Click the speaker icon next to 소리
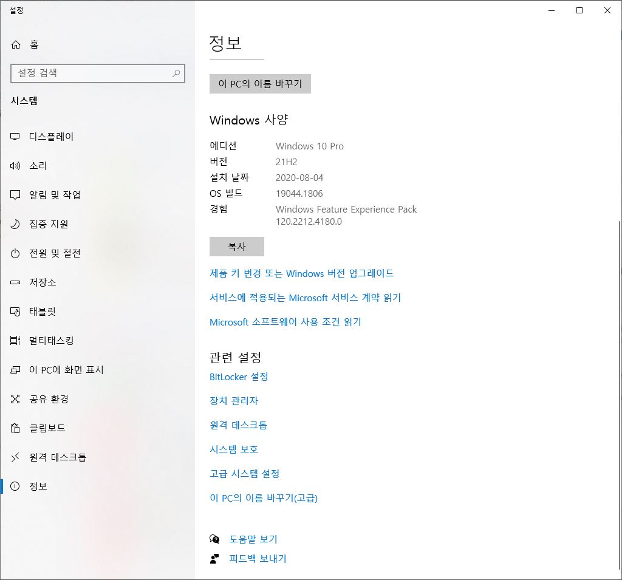This screenshot has width=622, height=580. (15, 166)
